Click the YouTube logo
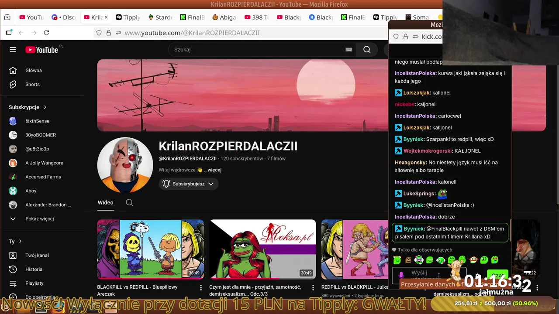This screenshot has width=559, height=314. [x=41, y=50]
